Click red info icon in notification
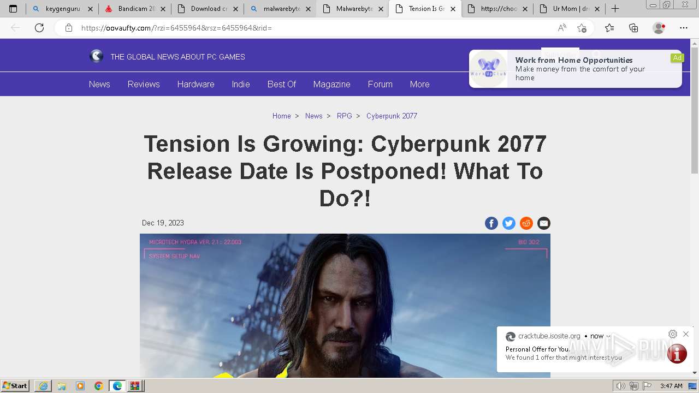 677,354
